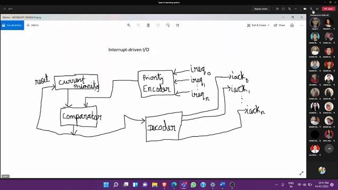Screen dimensions: 338x190
Task: Open Teams more actions ellipsis
Action: coord(296,9)
